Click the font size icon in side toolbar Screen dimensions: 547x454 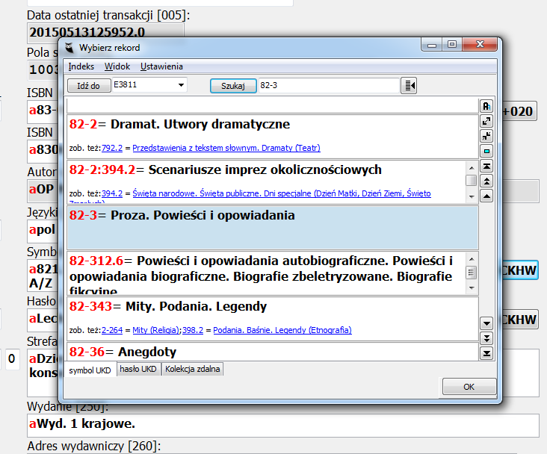click(486, 106)
